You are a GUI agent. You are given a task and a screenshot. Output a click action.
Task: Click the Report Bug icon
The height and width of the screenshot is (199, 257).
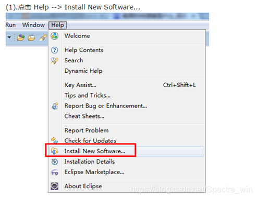55,106
